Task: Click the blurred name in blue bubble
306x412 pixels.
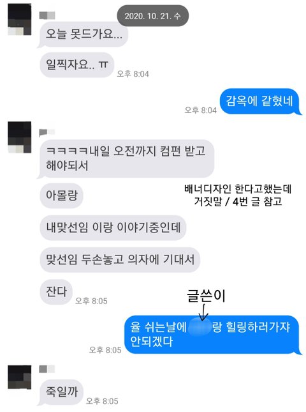Action: [x=200, y=327]
